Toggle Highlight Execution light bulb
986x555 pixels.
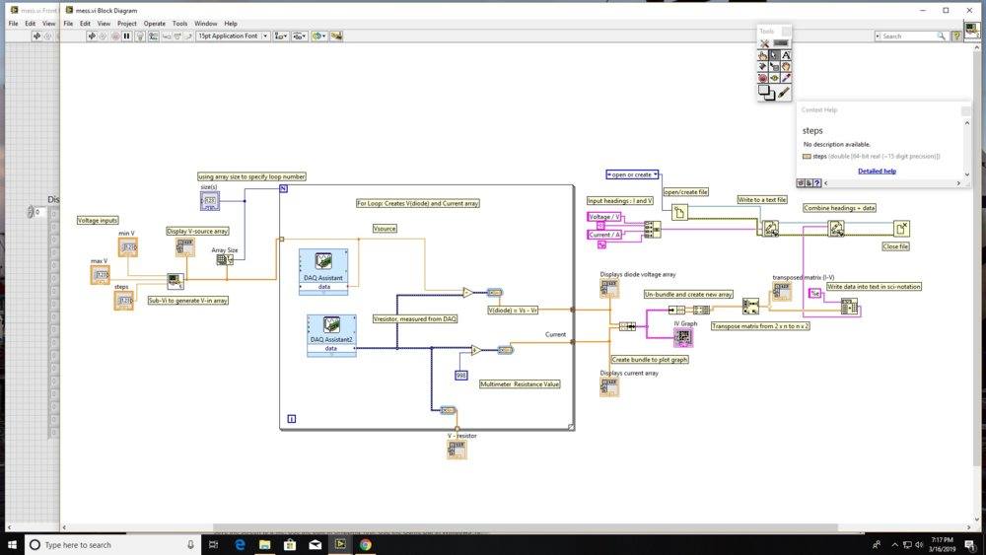139,35
